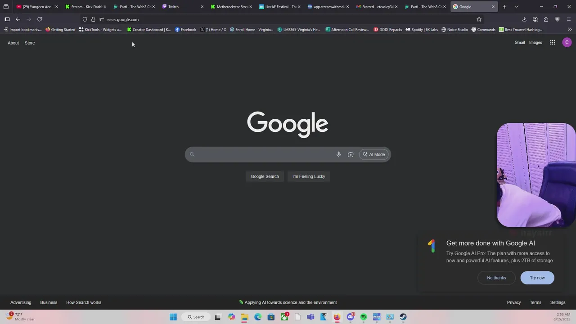Click the microphone voice search icon
The image size is (576, 324).
338,154
